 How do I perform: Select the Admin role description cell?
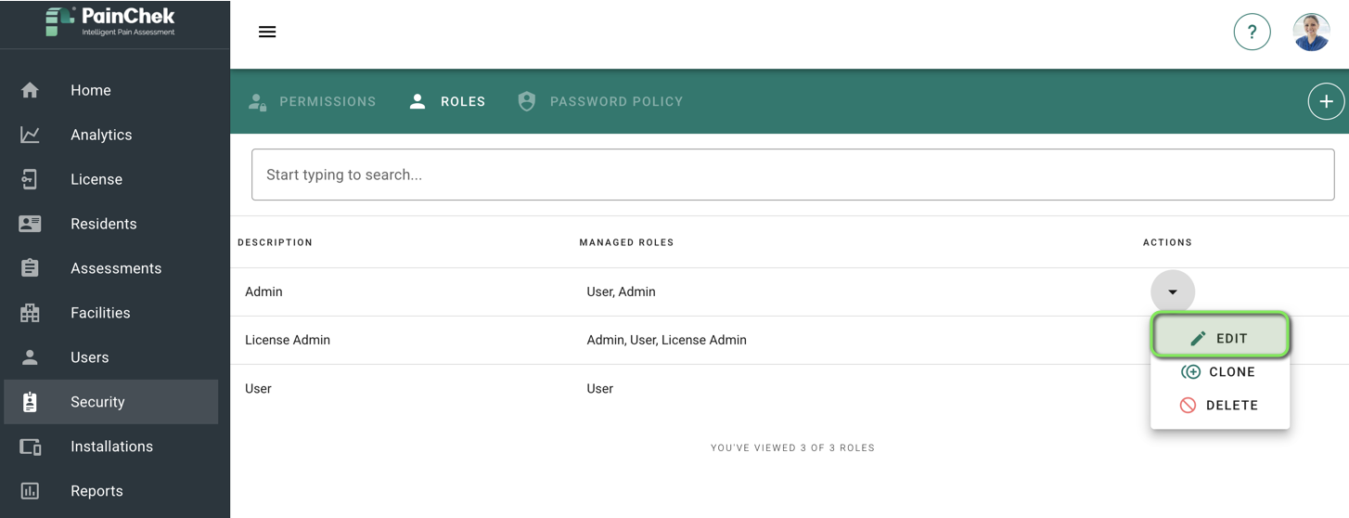[x=263, y=291]
